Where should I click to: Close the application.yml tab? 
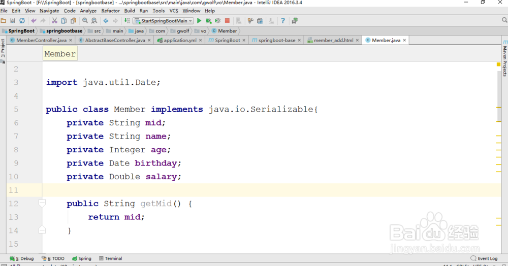point(200,40)
